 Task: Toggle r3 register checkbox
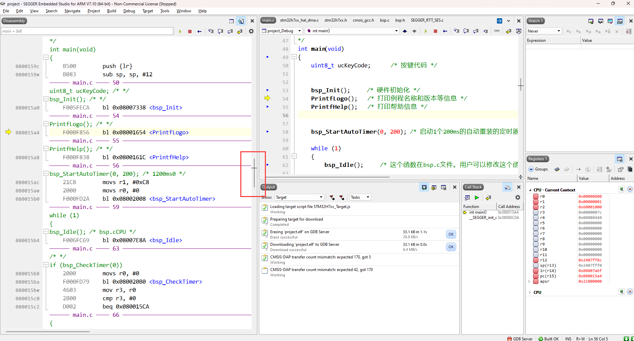[x=536, y=212]
